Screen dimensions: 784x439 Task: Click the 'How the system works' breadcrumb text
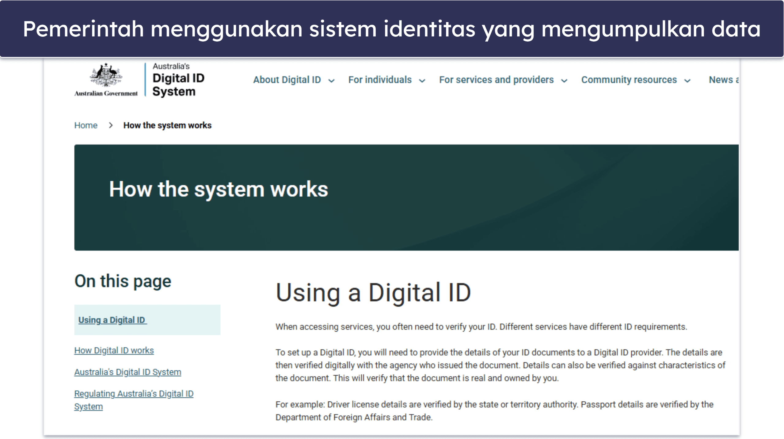[x=167, y=126]
